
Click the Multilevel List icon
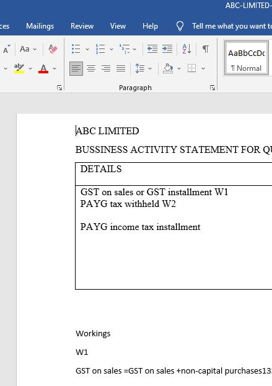point(125,48)
